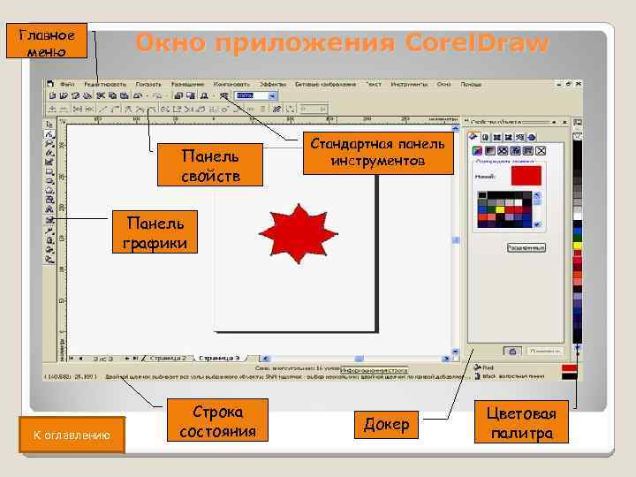Select the Interactive Fill tool at toolbox bottom
This screenshot has height=477, width=636.
49,260
